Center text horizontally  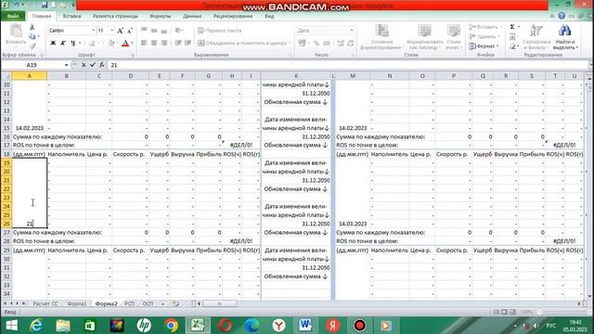coord(154,44)
